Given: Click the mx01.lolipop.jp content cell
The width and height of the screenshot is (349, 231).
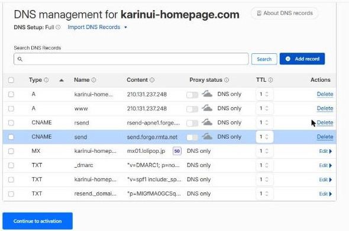Looking at the screenshot, I should 146,151.
